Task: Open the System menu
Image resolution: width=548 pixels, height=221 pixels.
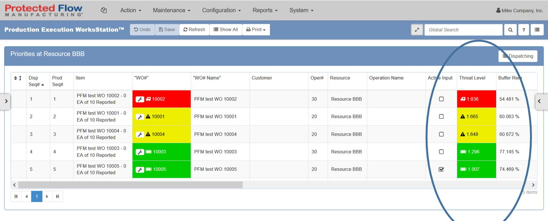Action: coord(301,10)
